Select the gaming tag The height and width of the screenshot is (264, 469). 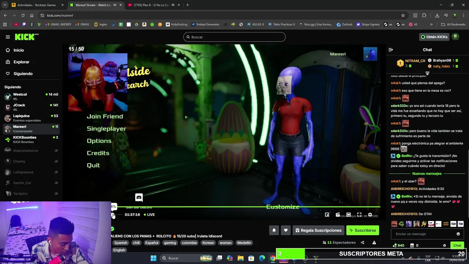(x=170, y=243)
